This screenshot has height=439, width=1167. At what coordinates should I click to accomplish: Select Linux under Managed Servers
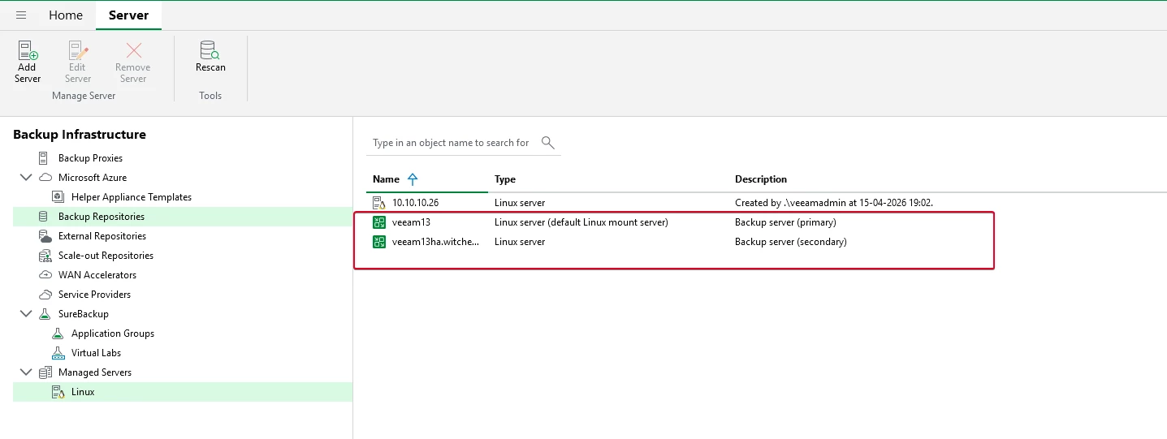coord(83,392)
